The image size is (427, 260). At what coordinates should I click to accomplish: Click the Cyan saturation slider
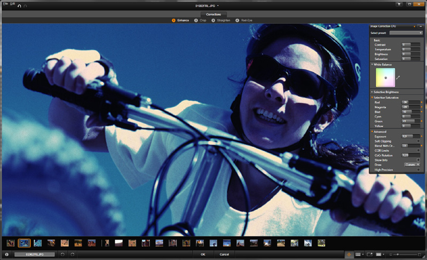tap(411, 116)
